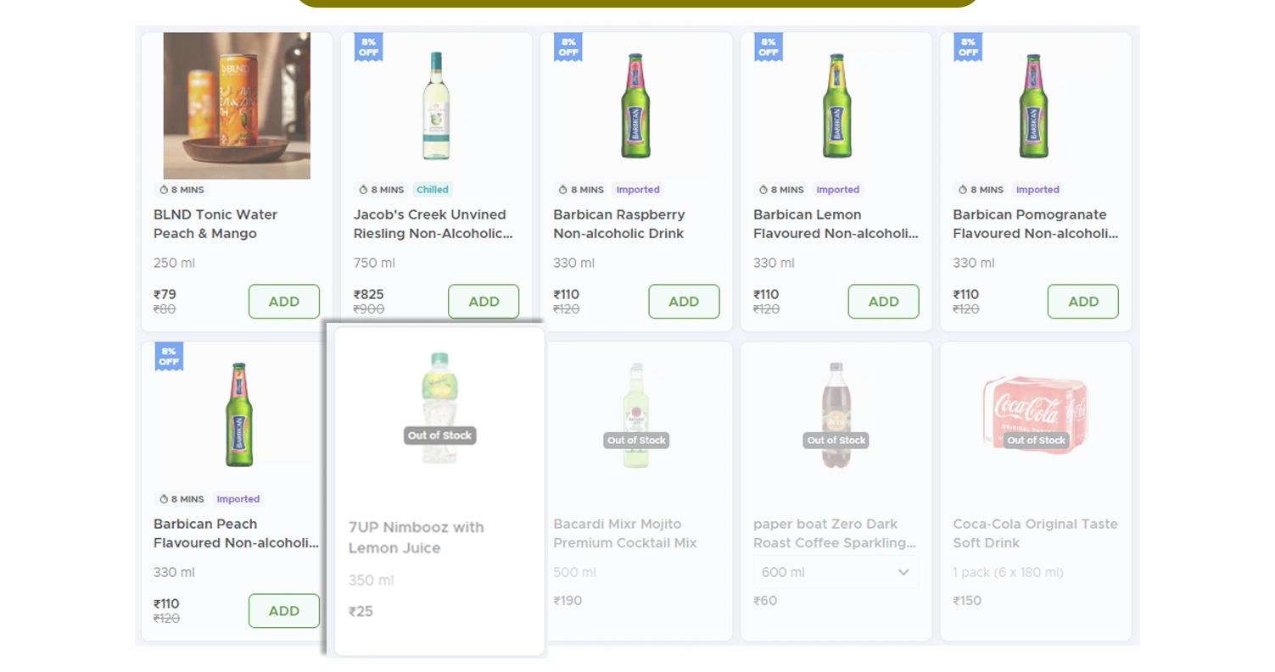Add BLND Tonic Water Peach & Mango to cart
Image resolution: width=1275 pixels, height=672 pixels.
tap(284, 301)
